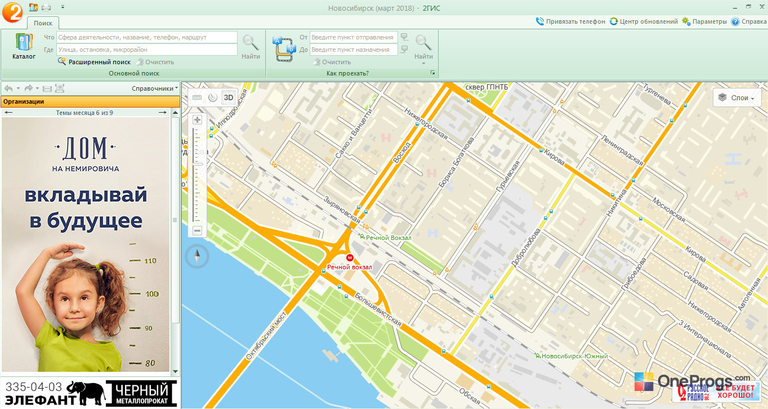Open the Каталог catalog
Image resolution: width=768 pixels, height=409 pixels.
click(24, 46)
